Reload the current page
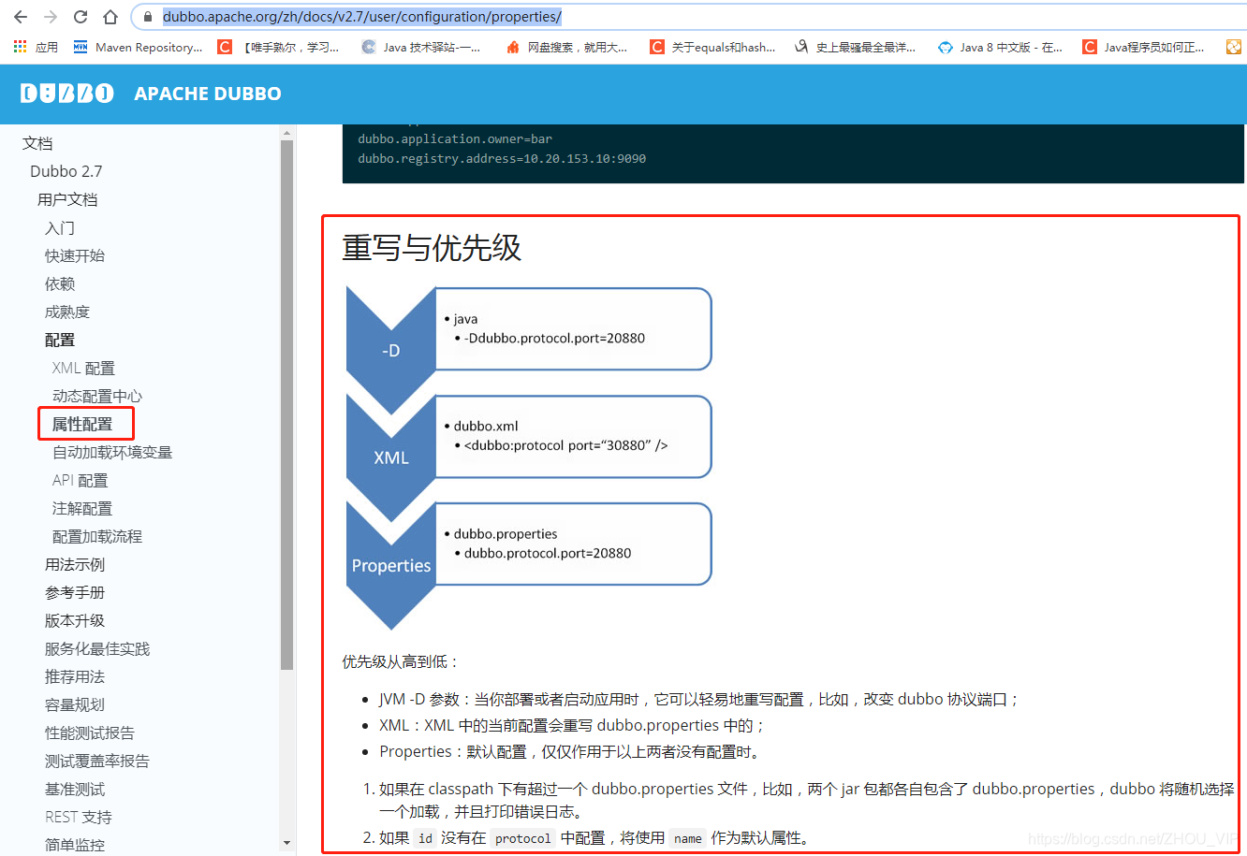 pos(81,17)
